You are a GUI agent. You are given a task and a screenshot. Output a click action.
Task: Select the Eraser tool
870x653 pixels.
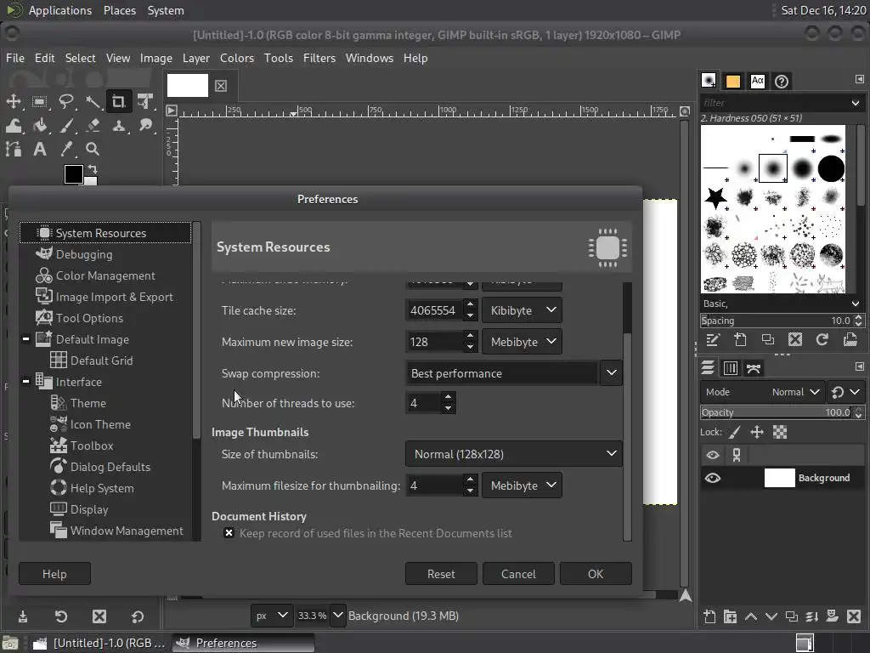[93, 126]
